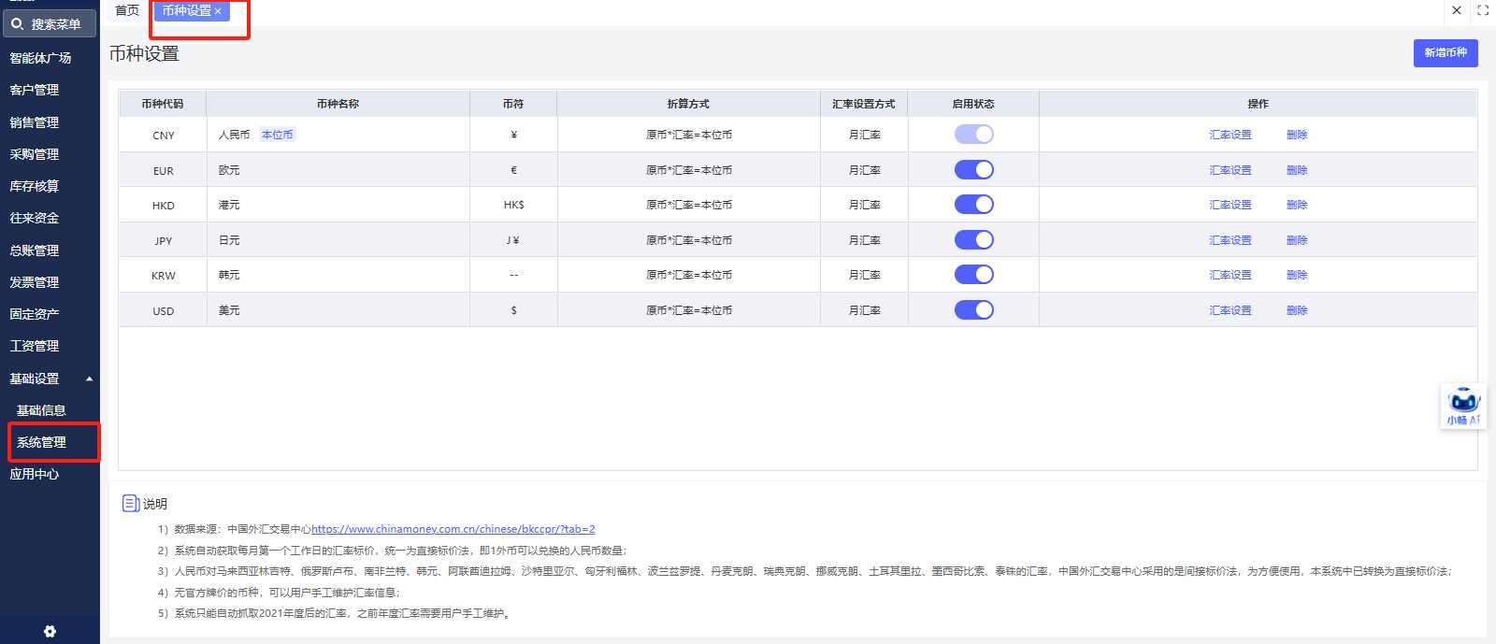Open the settings gear in the sidebar

[50, 632]
